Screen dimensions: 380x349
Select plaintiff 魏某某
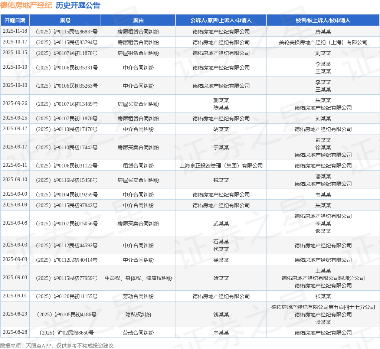(x=221, y=180)
